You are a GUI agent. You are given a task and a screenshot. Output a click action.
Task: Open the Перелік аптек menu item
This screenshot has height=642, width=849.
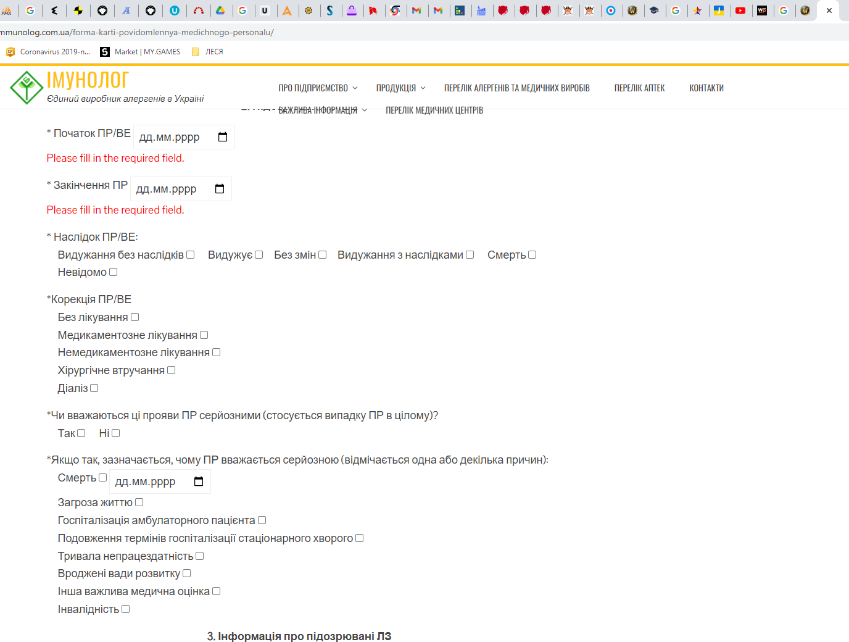tap(639, 88)
